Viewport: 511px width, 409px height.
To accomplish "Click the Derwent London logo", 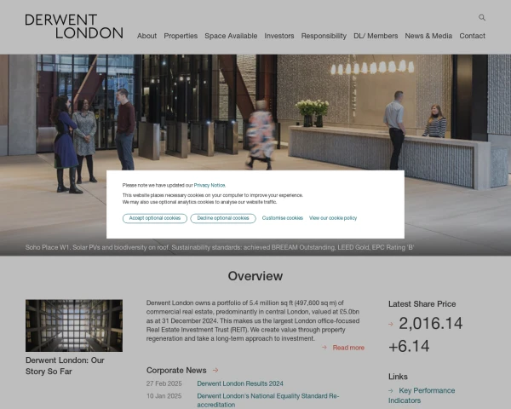I will pyautogui.click(x=74, y=26).
